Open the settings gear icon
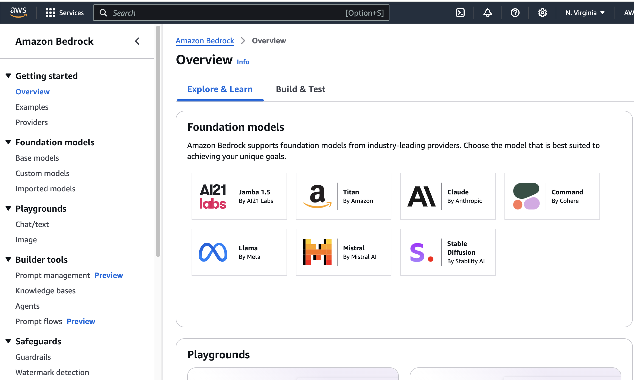634x380 pixels. click(542, 13)
